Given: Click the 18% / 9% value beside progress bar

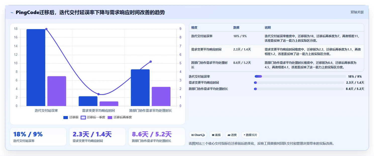Looking at the screenshot, I should [355, 77].
